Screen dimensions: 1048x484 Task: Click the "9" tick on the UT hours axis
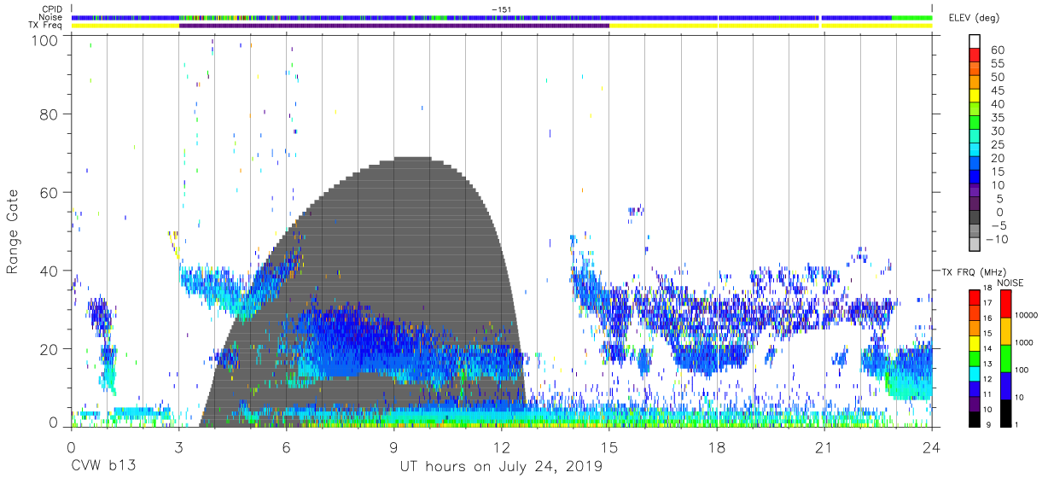(x=394, y=446)
